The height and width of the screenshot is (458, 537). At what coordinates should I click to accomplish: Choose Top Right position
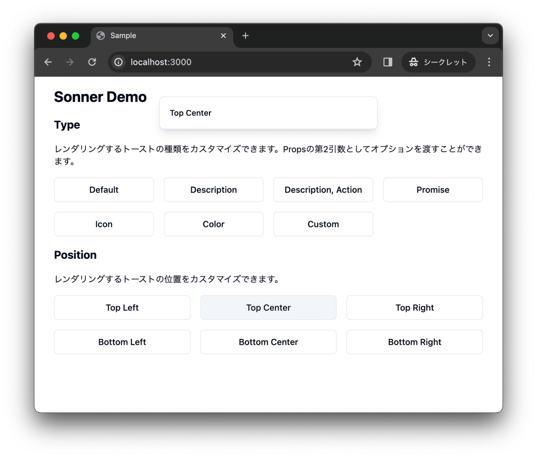(x=414, y=308)
